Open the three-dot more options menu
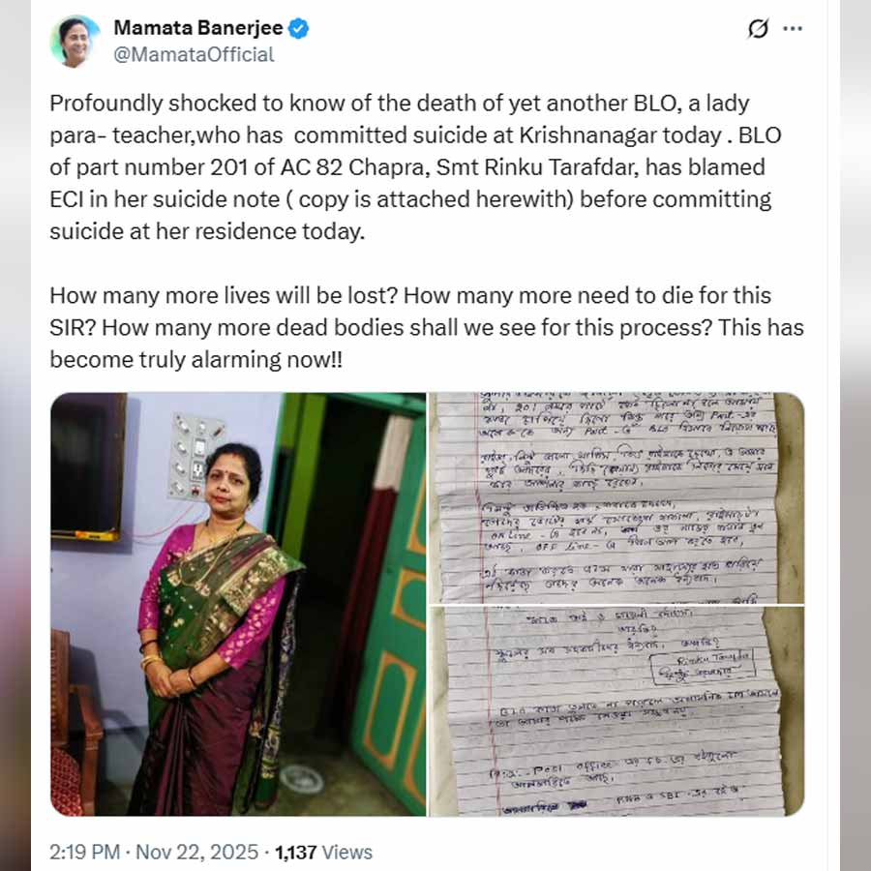This screenshot has height=871, width=871. 792,28
